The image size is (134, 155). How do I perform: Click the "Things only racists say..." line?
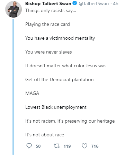(x=51, y=11)
